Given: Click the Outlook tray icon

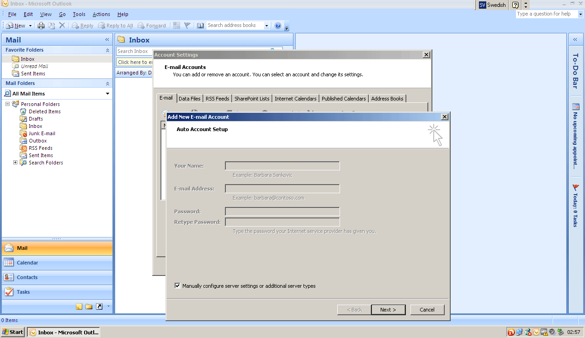Looking at the screenshot, I should coord(536,333).
